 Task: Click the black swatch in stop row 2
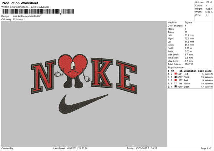coord(175,77)
